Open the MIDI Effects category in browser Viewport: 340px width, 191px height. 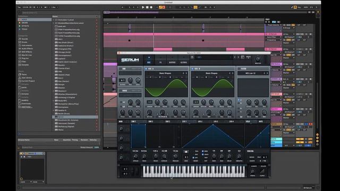pos(27,52)
